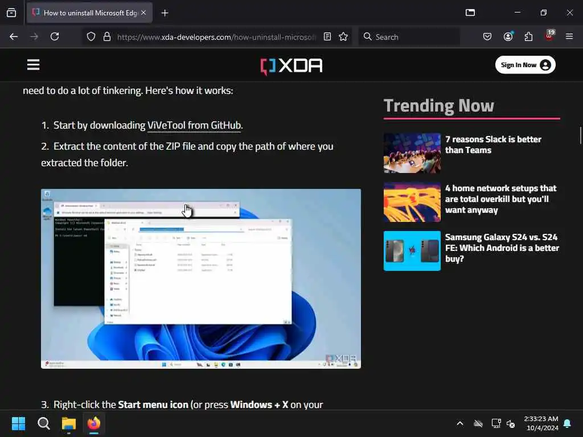Open Firefox account icon
The width and height of the screenshot is (583, 437).
(x=508, y=36)
